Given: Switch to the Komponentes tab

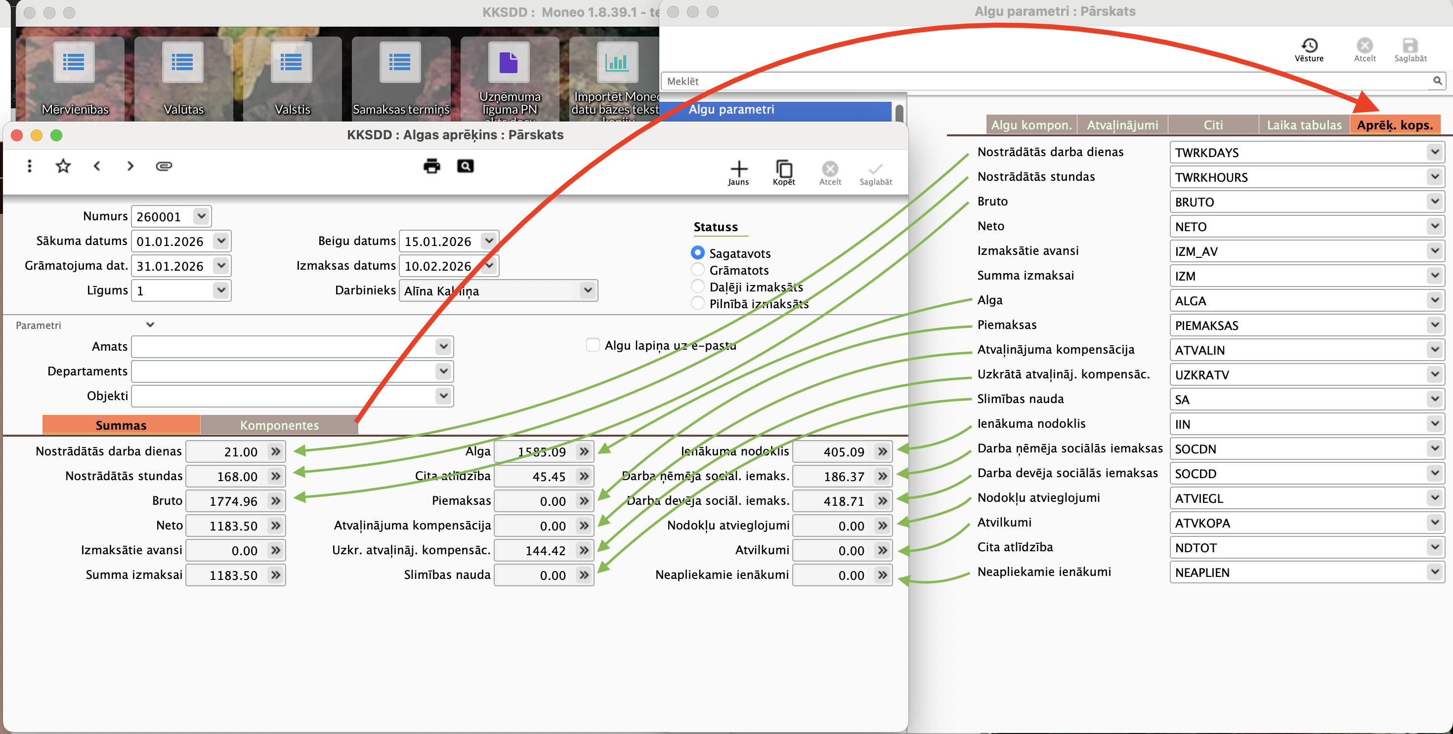Looking at the screenshot, I should (279, 425).
